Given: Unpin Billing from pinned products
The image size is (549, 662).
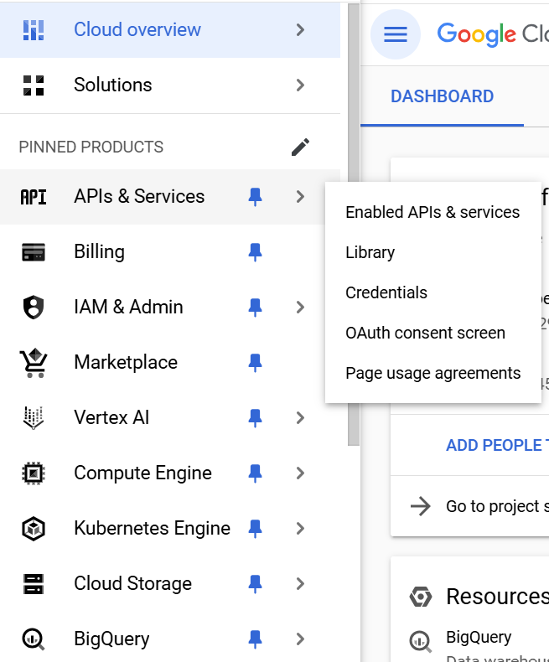Looking at the screenshot, I should click(256, 251).
